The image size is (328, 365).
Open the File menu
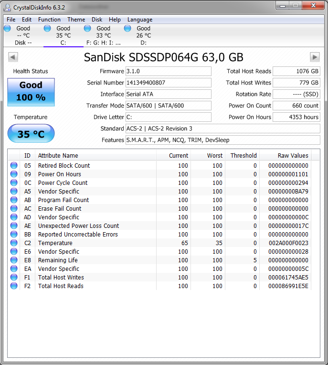coord(11,20)
